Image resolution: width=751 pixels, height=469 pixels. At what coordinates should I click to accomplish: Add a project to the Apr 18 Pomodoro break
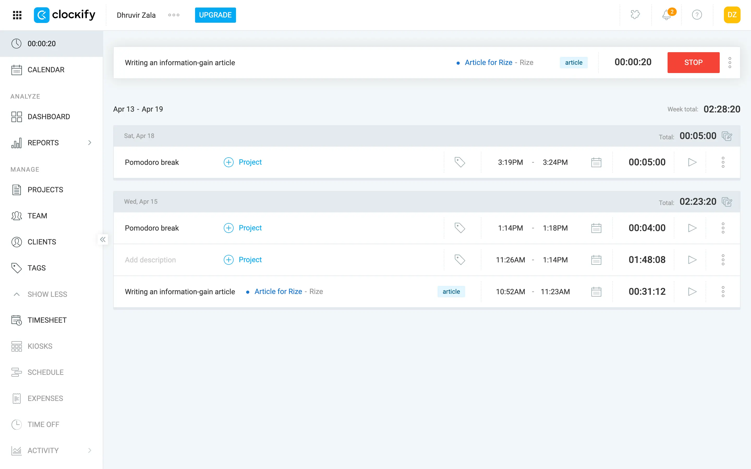pyautogui.click(x=243, y=162)
